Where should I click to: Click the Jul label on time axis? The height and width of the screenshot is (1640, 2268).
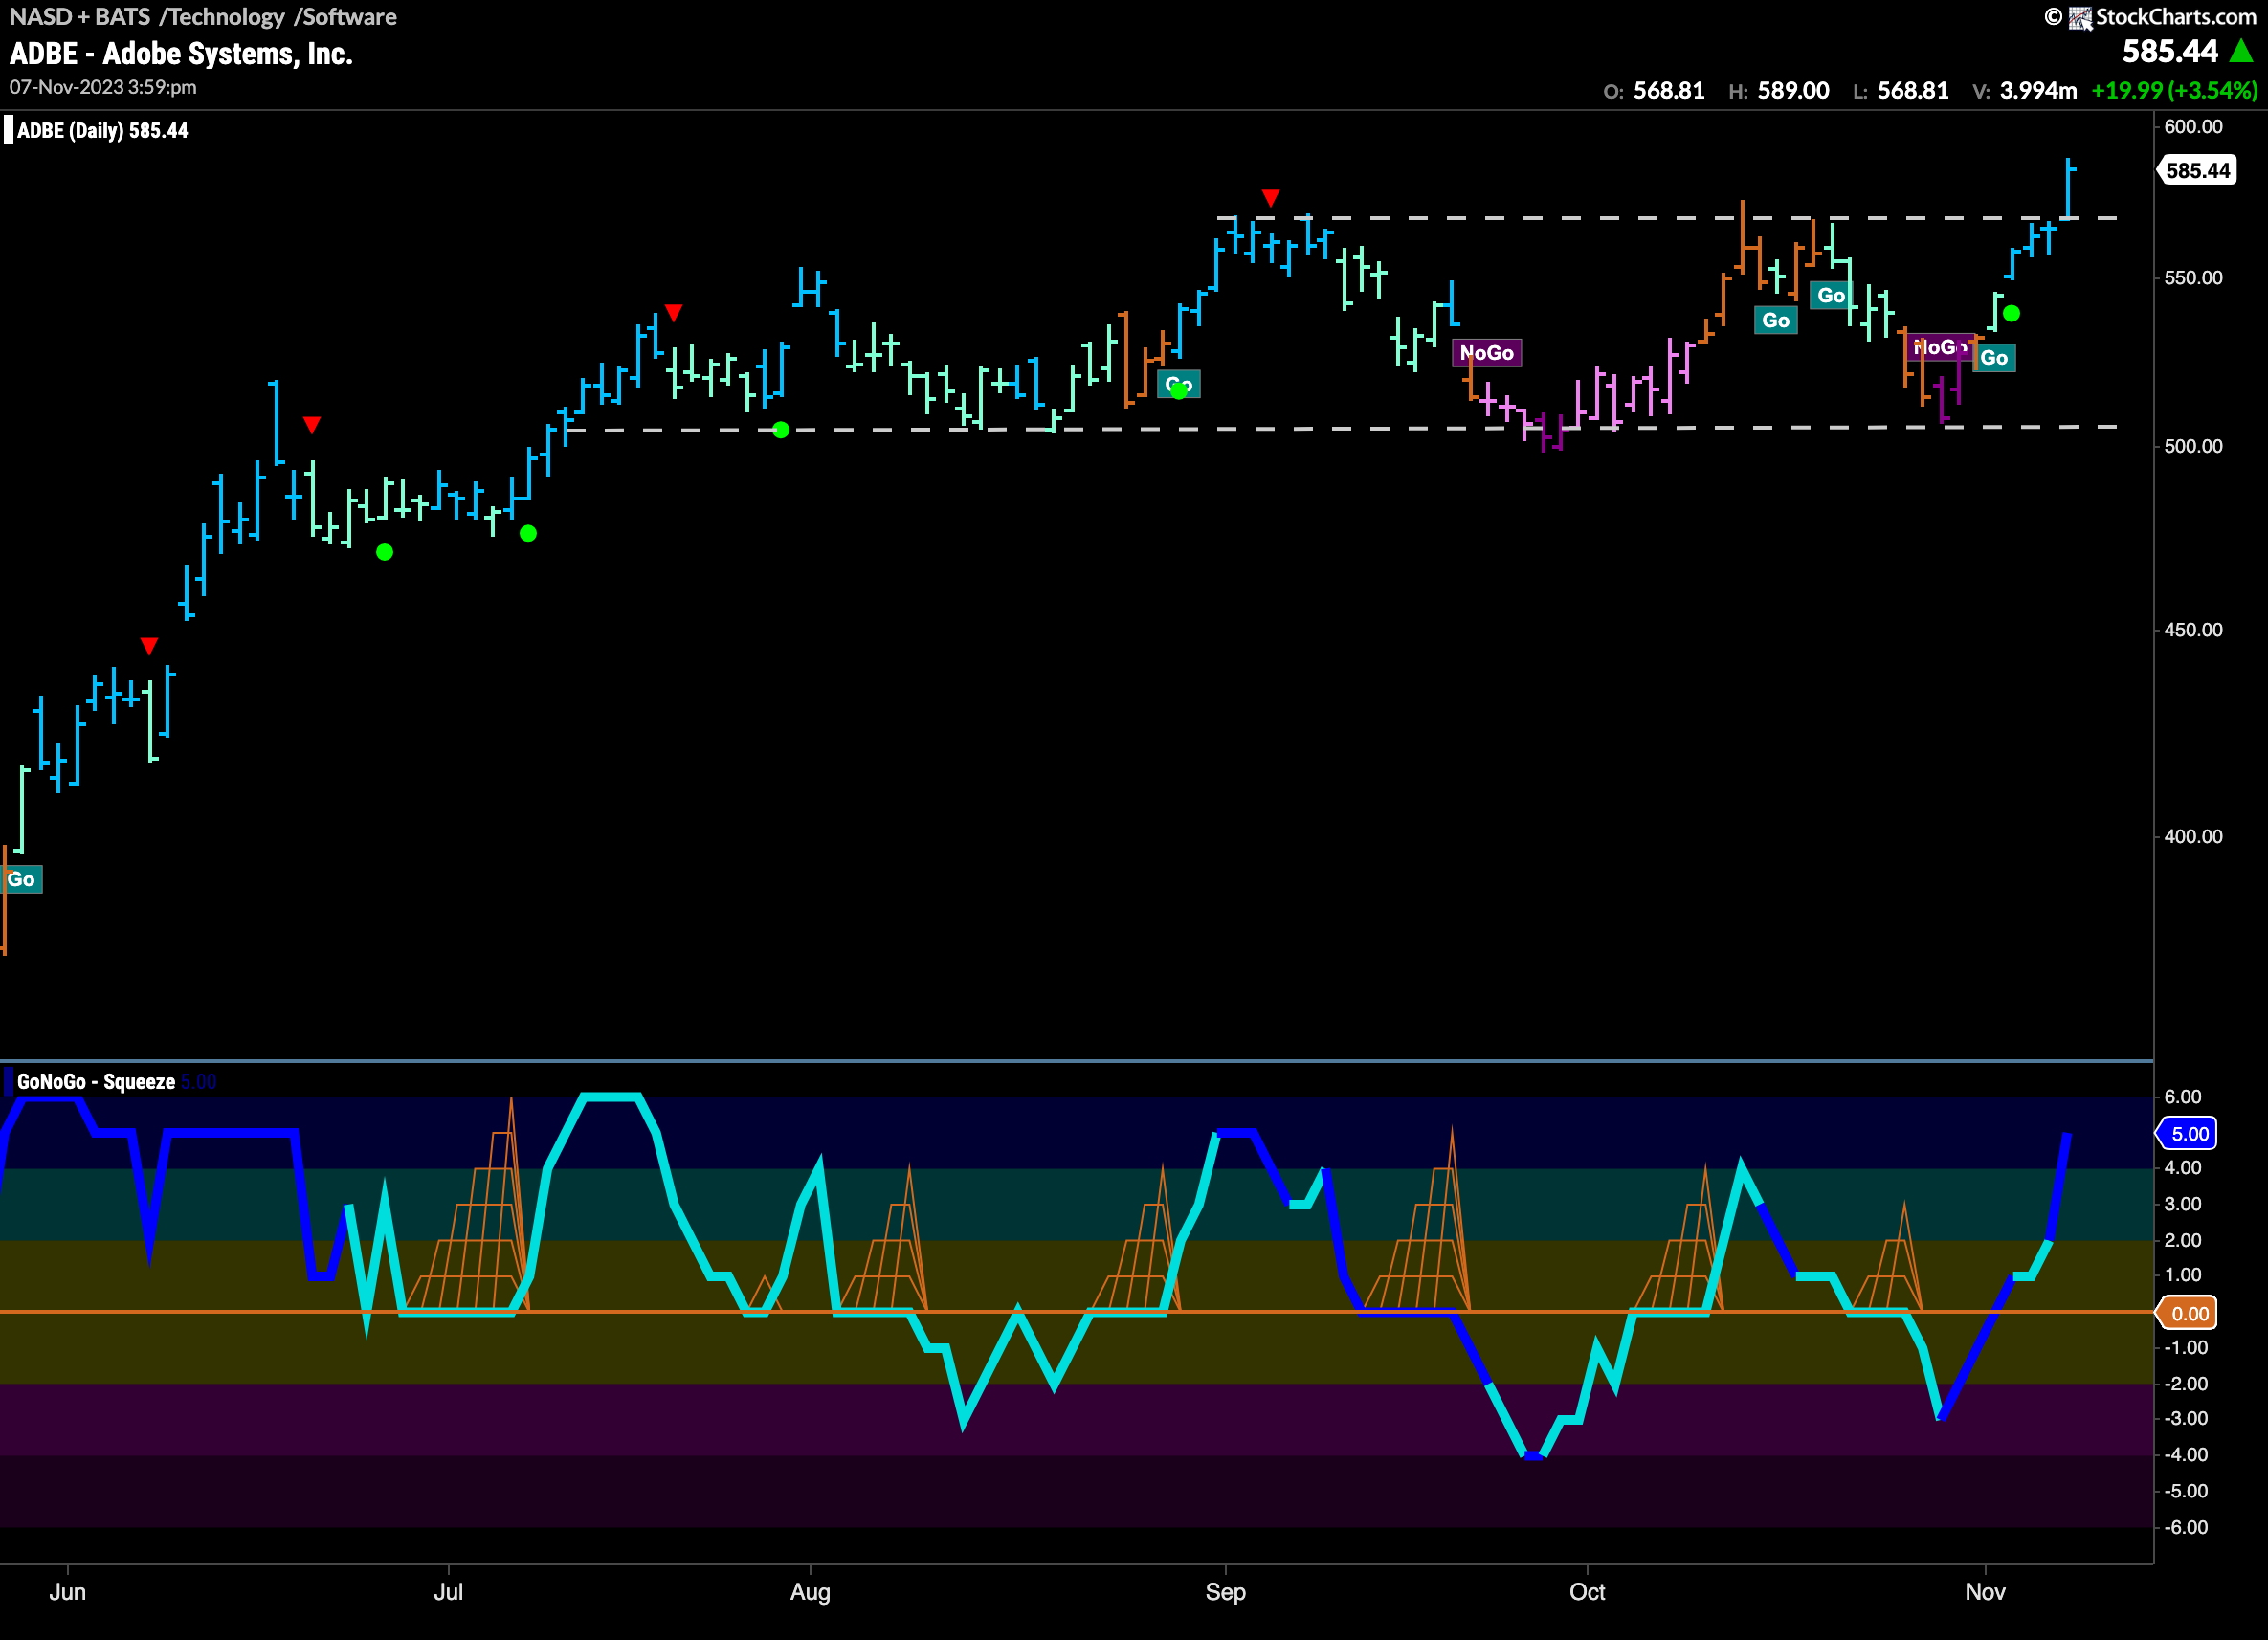tap(448, 1592)
